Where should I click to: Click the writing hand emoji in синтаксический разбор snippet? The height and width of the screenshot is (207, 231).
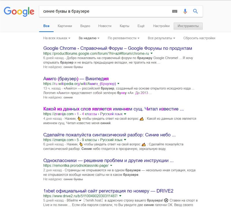144,145
